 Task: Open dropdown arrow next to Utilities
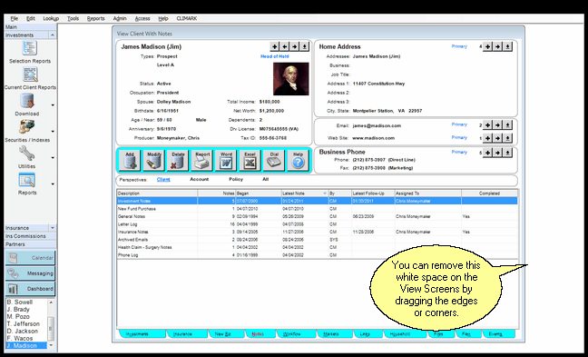click(53, 158)
